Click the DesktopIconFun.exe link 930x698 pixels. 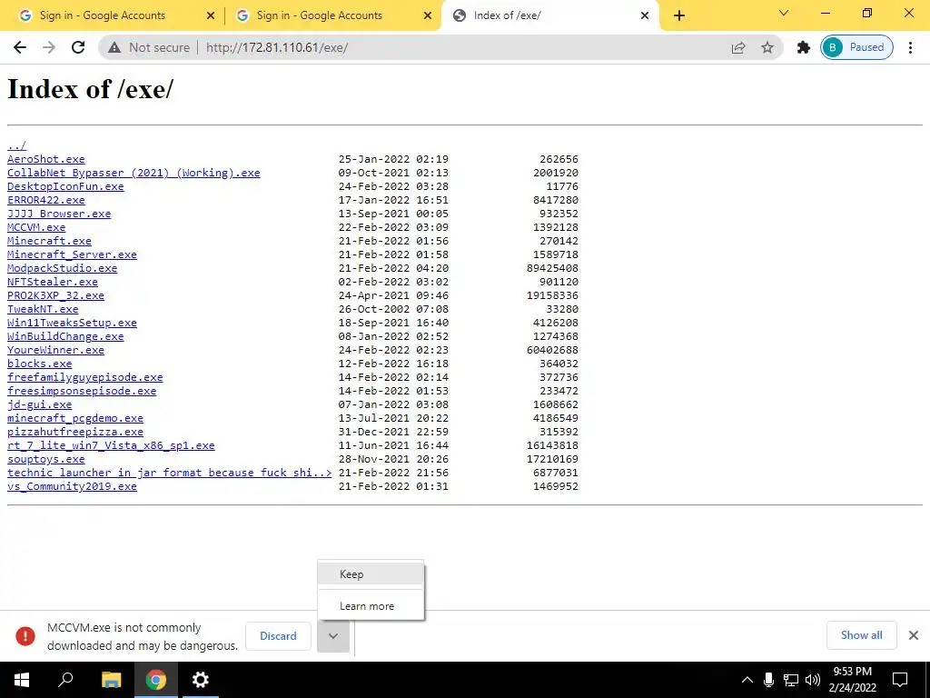tap(65, 186)
